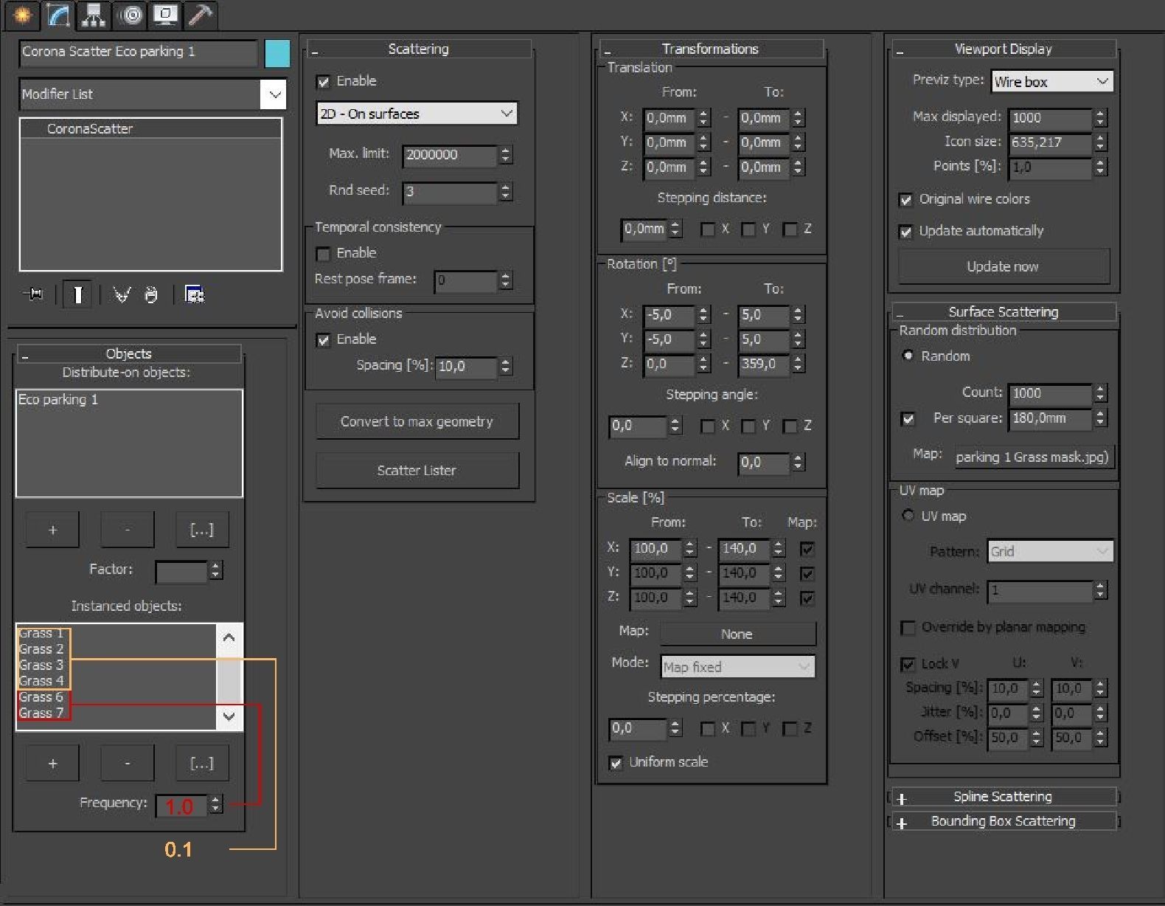Open the 2D - On surfaces dropdown
The image size is (1165, 906).
point(417,114)
